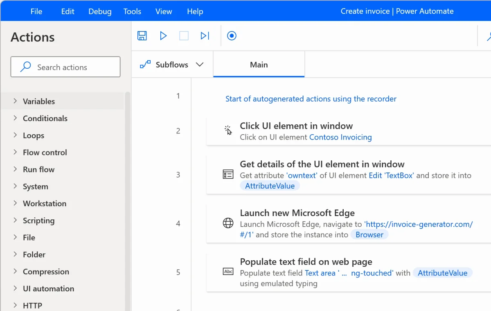The image size is (491, 311).
Task: Open the Help menu
Action: click(195, 11)
